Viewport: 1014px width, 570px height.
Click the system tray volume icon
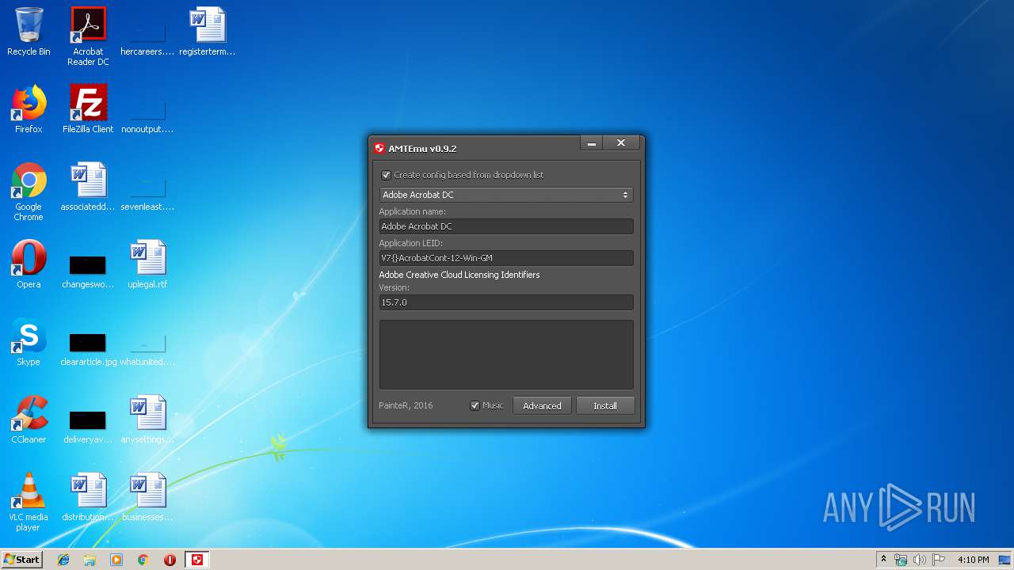tap(919, 560)
